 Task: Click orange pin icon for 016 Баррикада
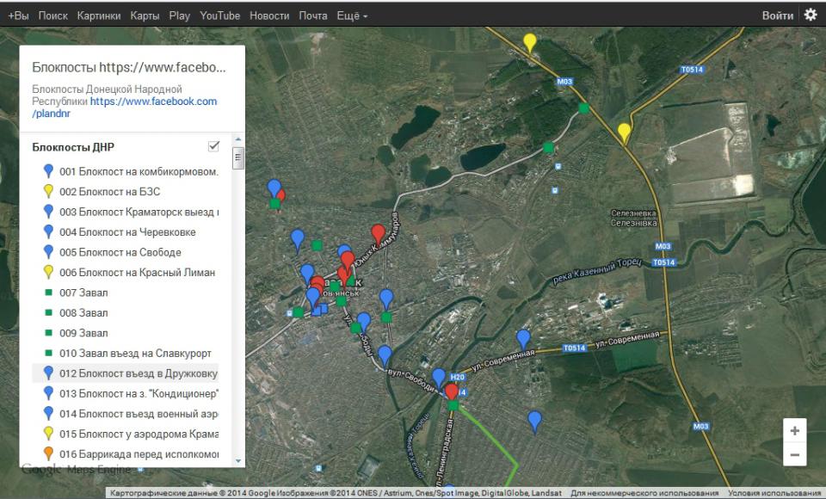(x=49, y=454)
